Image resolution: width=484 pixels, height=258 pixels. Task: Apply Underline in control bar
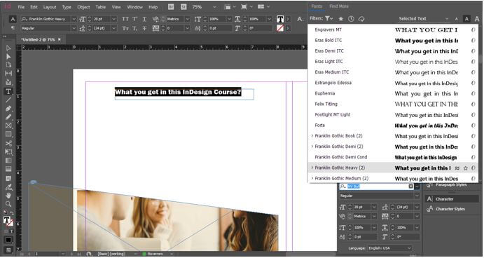pos(144,19)
